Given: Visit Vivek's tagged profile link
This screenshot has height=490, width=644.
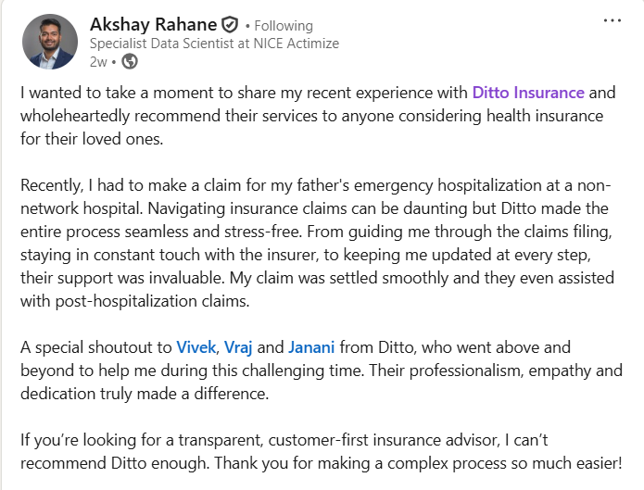Looking at the screenshot, I should pos(196,347).
